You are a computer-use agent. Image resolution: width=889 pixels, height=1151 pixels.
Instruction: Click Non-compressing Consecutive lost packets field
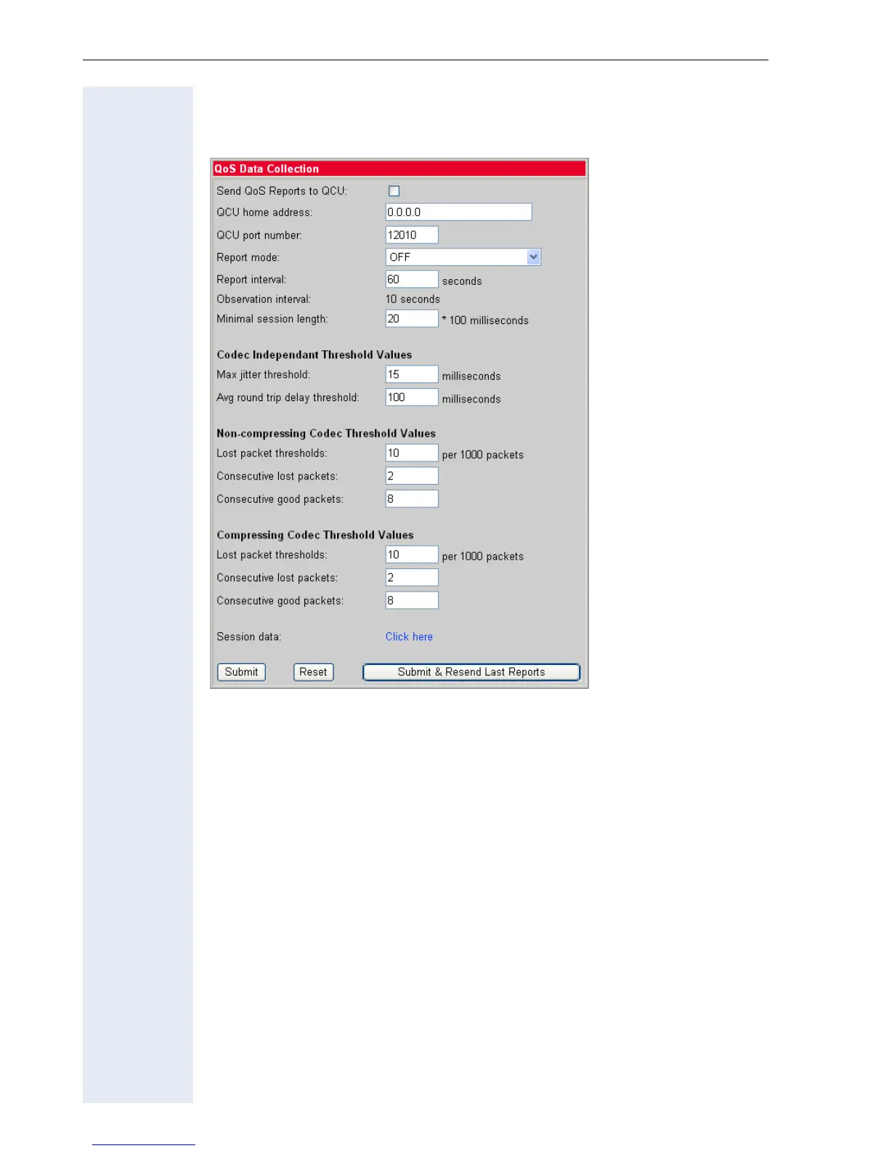(x=412, y=476)
